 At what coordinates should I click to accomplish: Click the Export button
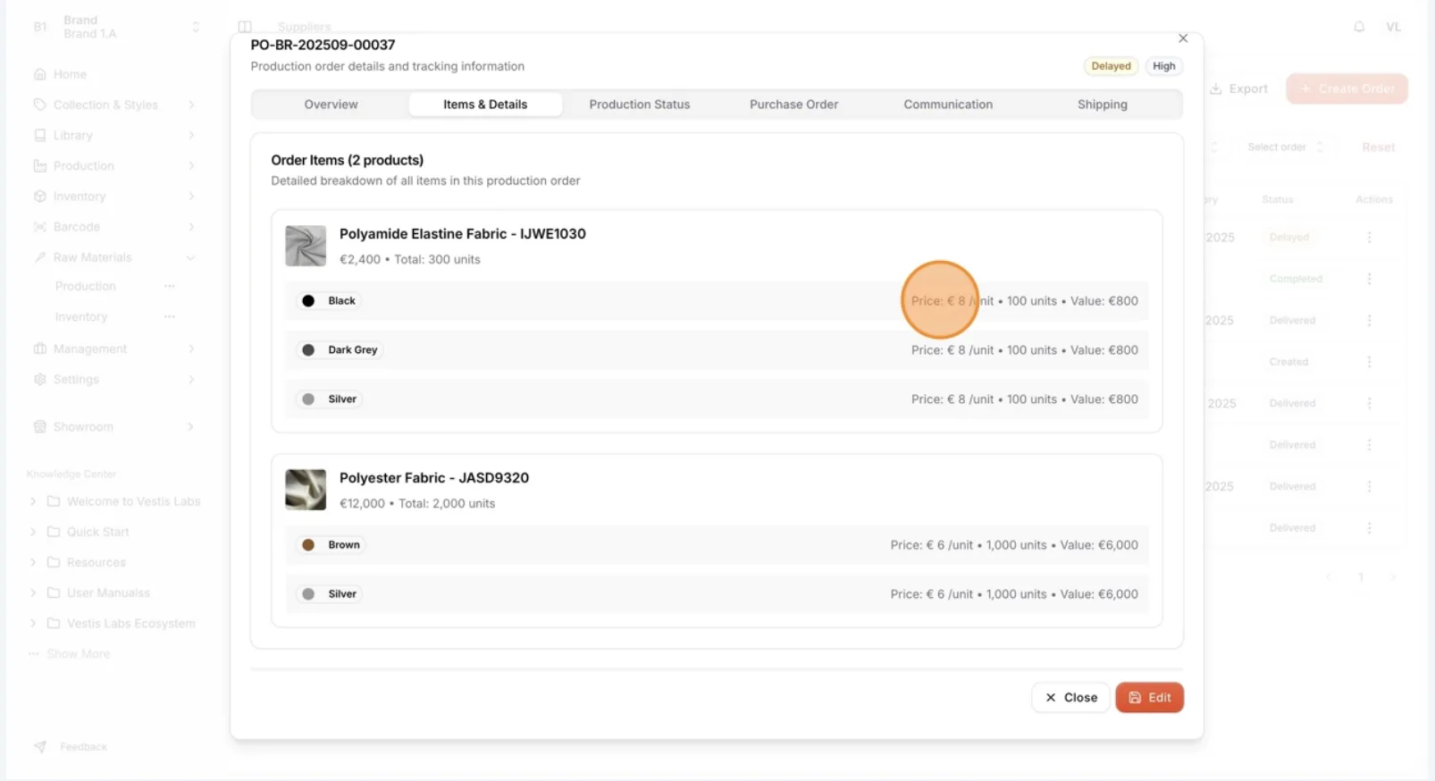tap(1238, 88)
